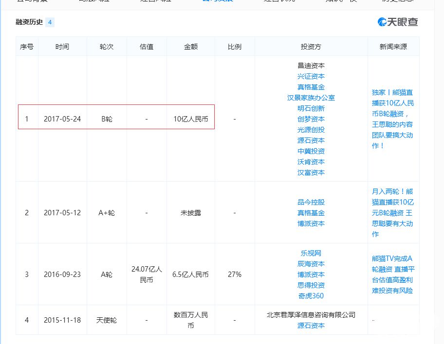The height and width of the screenshot is (344, 444).
Task: Select the 数百万人民币 amount cell
Action: point(190,320)
